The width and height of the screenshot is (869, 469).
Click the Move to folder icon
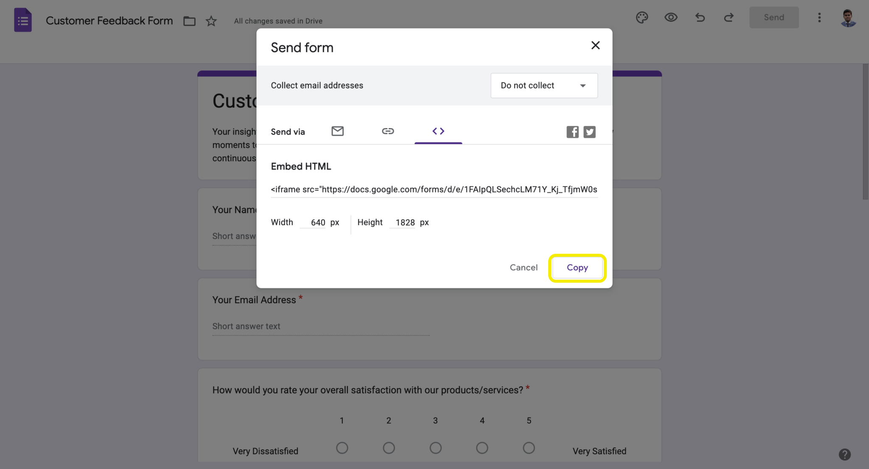coord(189,20)
